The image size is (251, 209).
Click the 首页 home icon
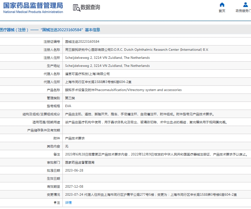(x=222, y=5)
